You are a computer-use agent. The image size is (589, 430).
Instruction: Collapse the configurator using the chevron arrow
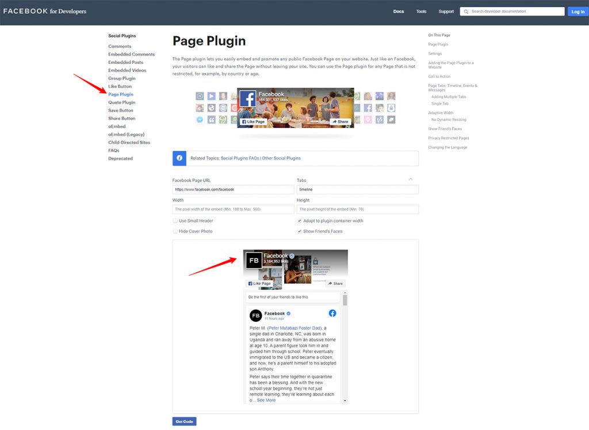point(411,180)
